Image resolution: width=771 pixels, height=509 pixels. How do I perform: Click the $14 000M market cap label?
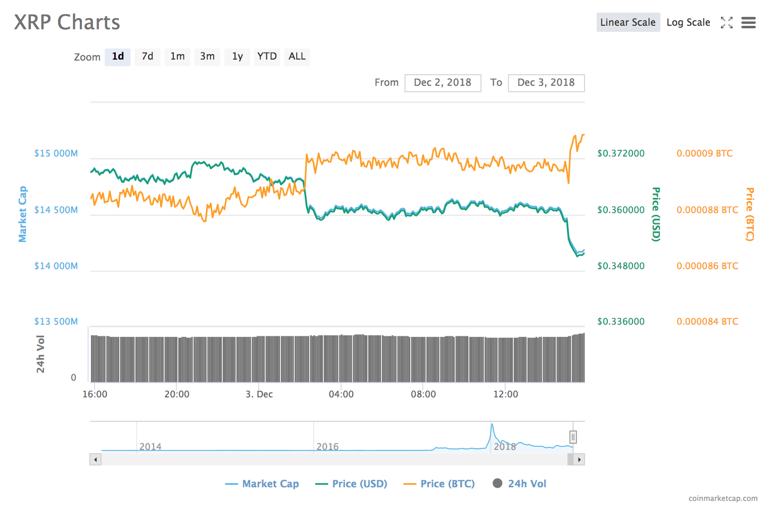[x=56, y=266]
